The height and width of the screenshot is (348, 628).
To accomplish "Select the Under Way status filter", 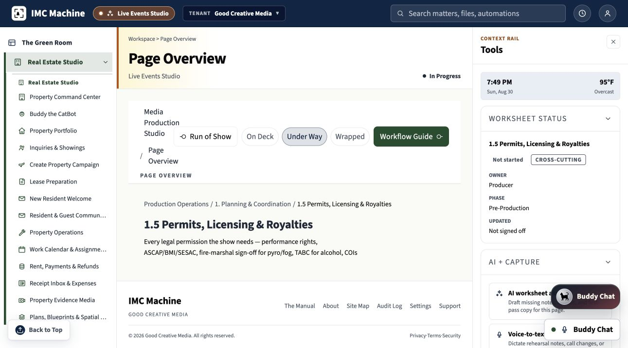I will (x=305, y=136).
